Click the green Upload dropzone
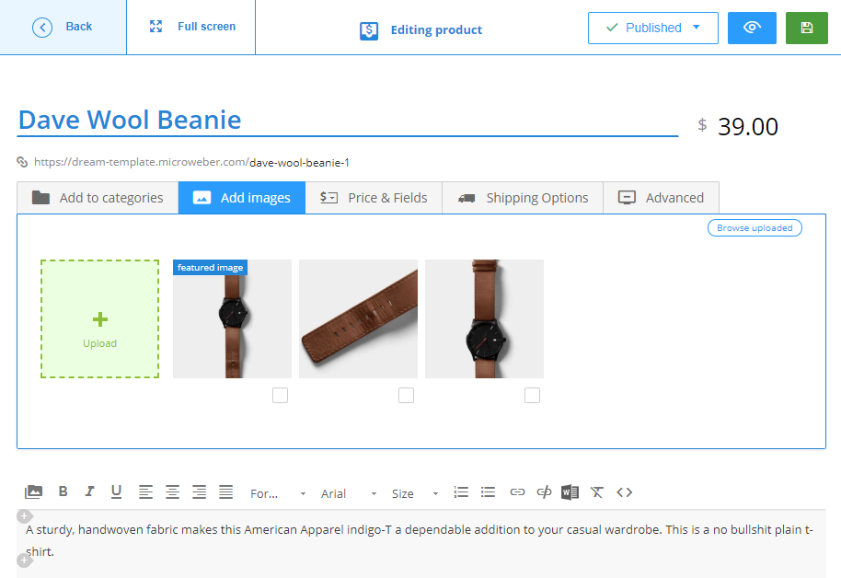 click(x=99, y=318)
